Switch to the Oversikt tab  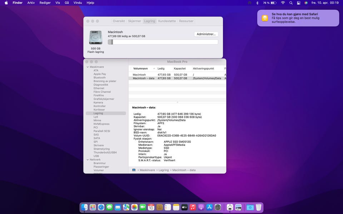pos(119,21)
